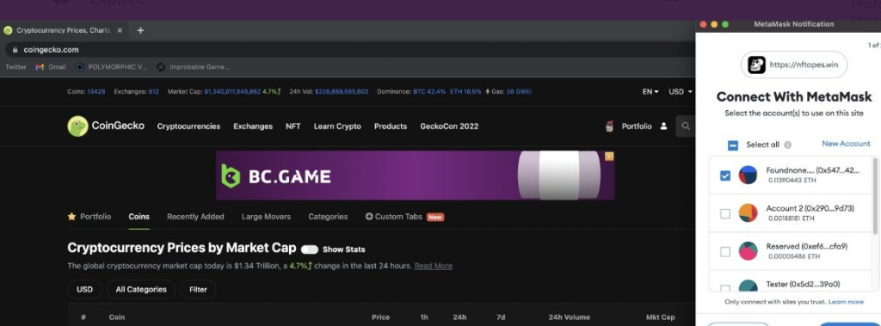Open a new browser tab with plus

[x=140, y=30]
